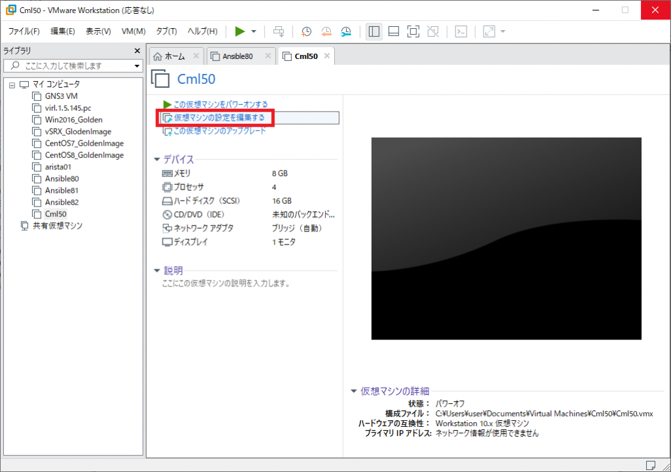This screenshot has width=671, height=472.
Task: Collapse the マイ コンピュータ tree node
Action: pyautogui.click(x=11, y=84)
